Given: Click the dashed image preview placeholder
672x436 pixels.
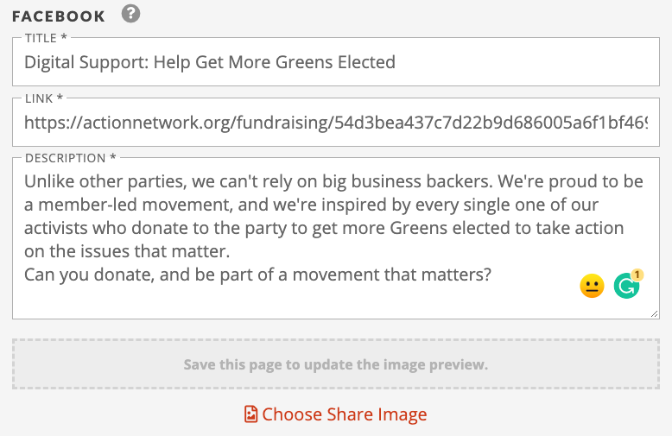Looking at the screenshot, I should (336, 364).
